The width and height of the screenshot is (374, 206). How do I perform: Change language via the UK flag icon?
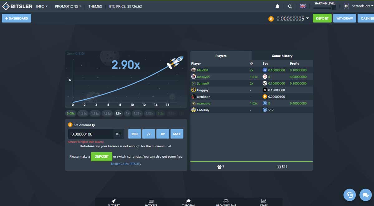[302, 6]
